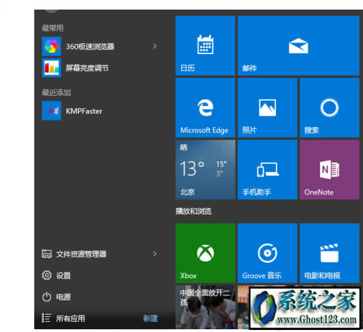This screenshot has width=363, height=332.
Task: Open the 设置 menu entry
Action: point(63,276)
